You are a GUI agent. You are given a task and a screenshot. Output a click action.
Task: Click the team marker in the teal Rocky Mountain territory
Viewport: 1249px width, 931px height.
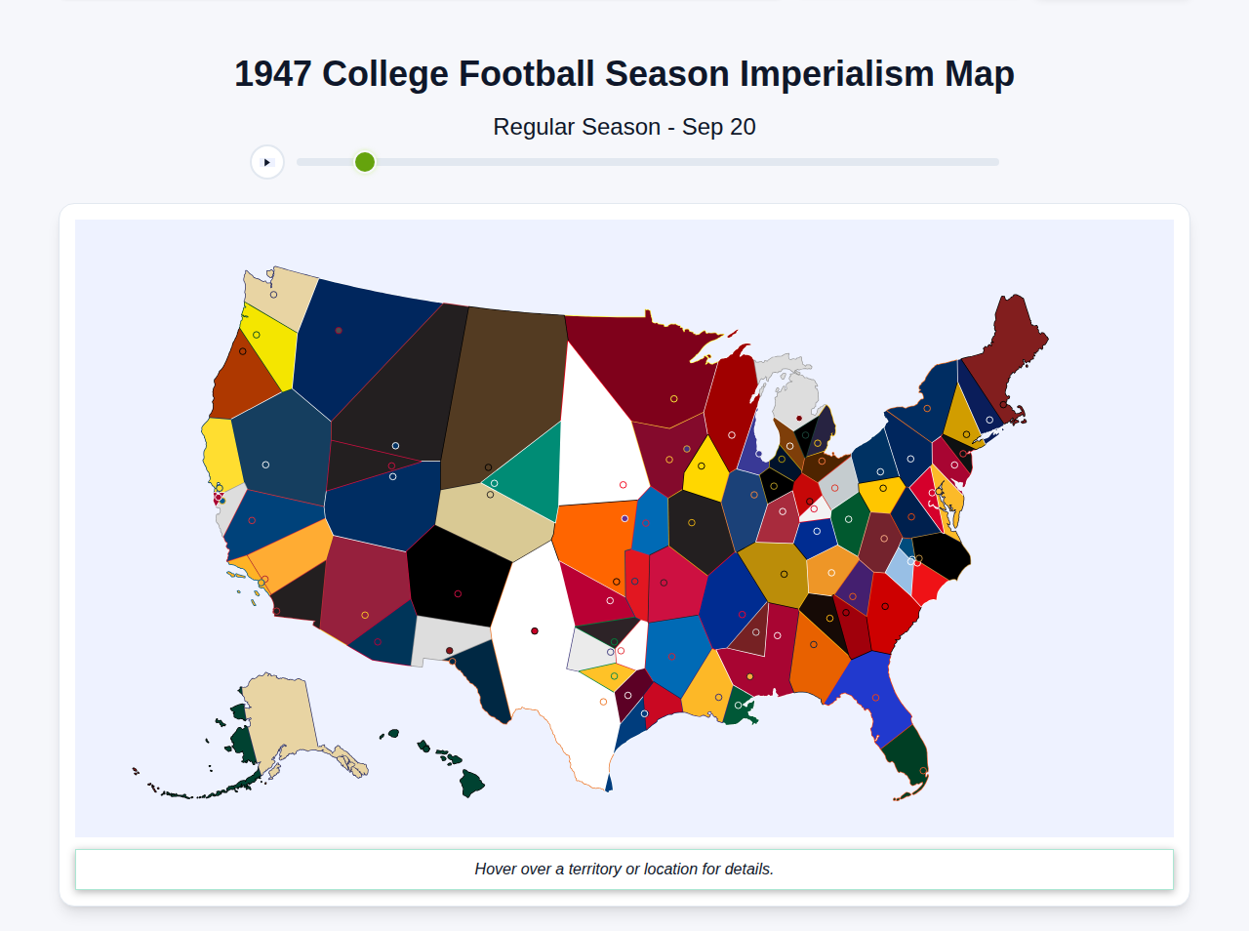pyautogui.click(x=493, y=482)
